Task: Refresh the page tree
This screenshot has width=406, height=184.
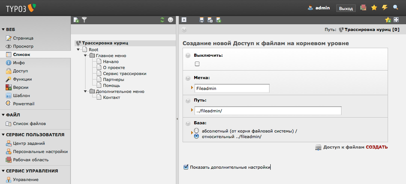Action: point(162,20)
